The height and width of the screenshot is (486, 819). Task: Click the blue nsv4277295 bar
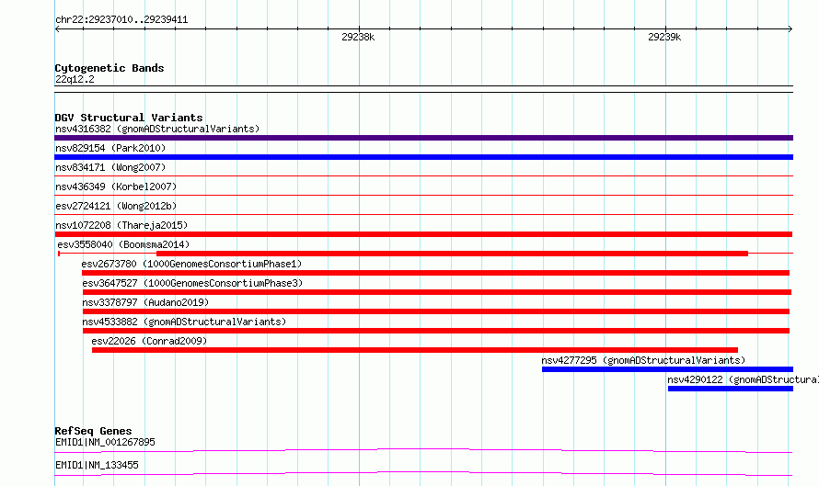click(x=667, y=369)
